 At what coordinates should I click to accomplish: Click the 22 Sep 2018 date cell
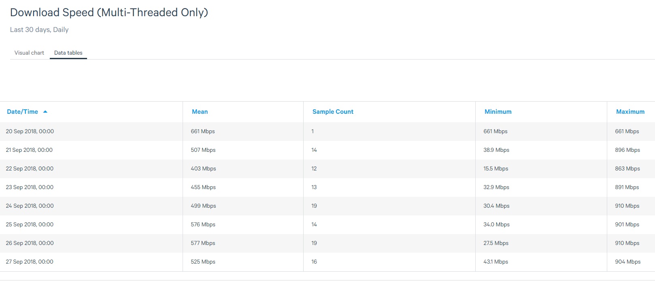point(30,168)
